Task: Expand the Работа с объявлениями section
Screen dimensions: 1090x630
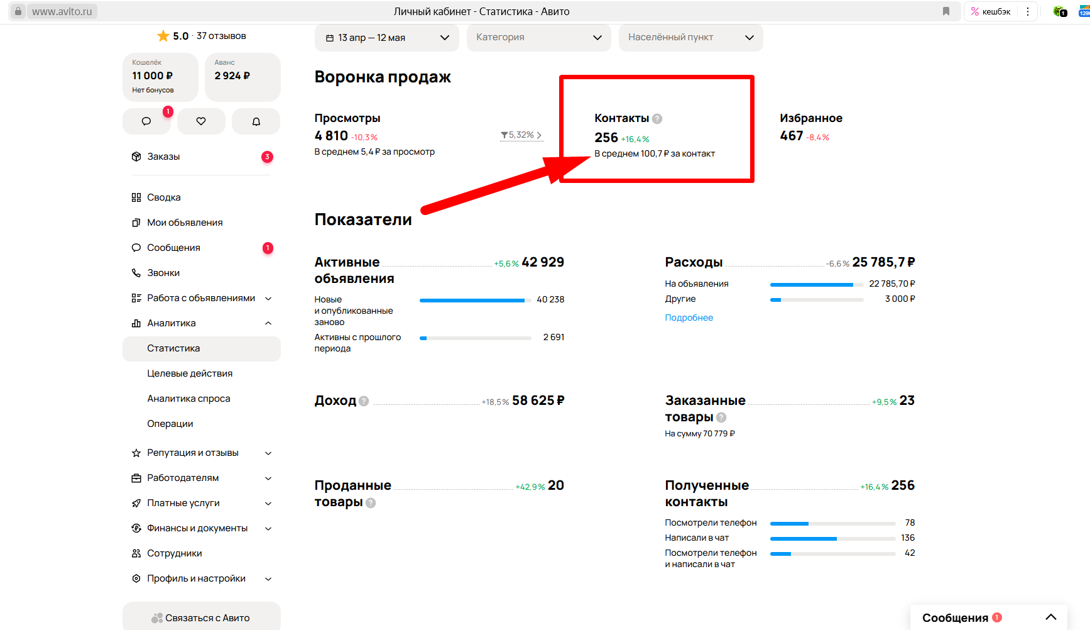Action: click(268, 298)
